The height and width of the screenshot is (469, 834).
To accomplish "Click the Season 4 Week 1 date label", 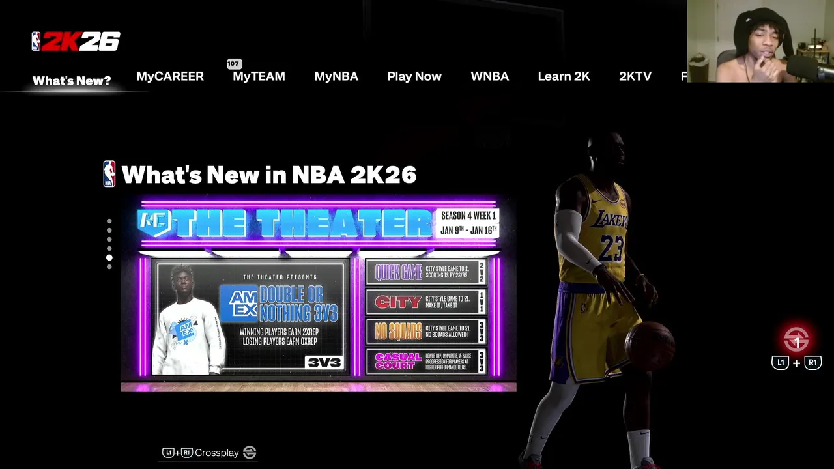I will (x=468, y=223).
